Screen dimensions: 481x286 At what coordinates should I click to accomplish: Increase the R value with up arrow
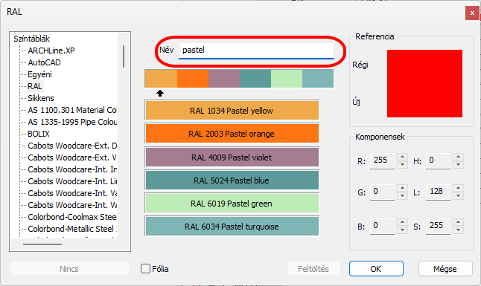pos(402,157)
